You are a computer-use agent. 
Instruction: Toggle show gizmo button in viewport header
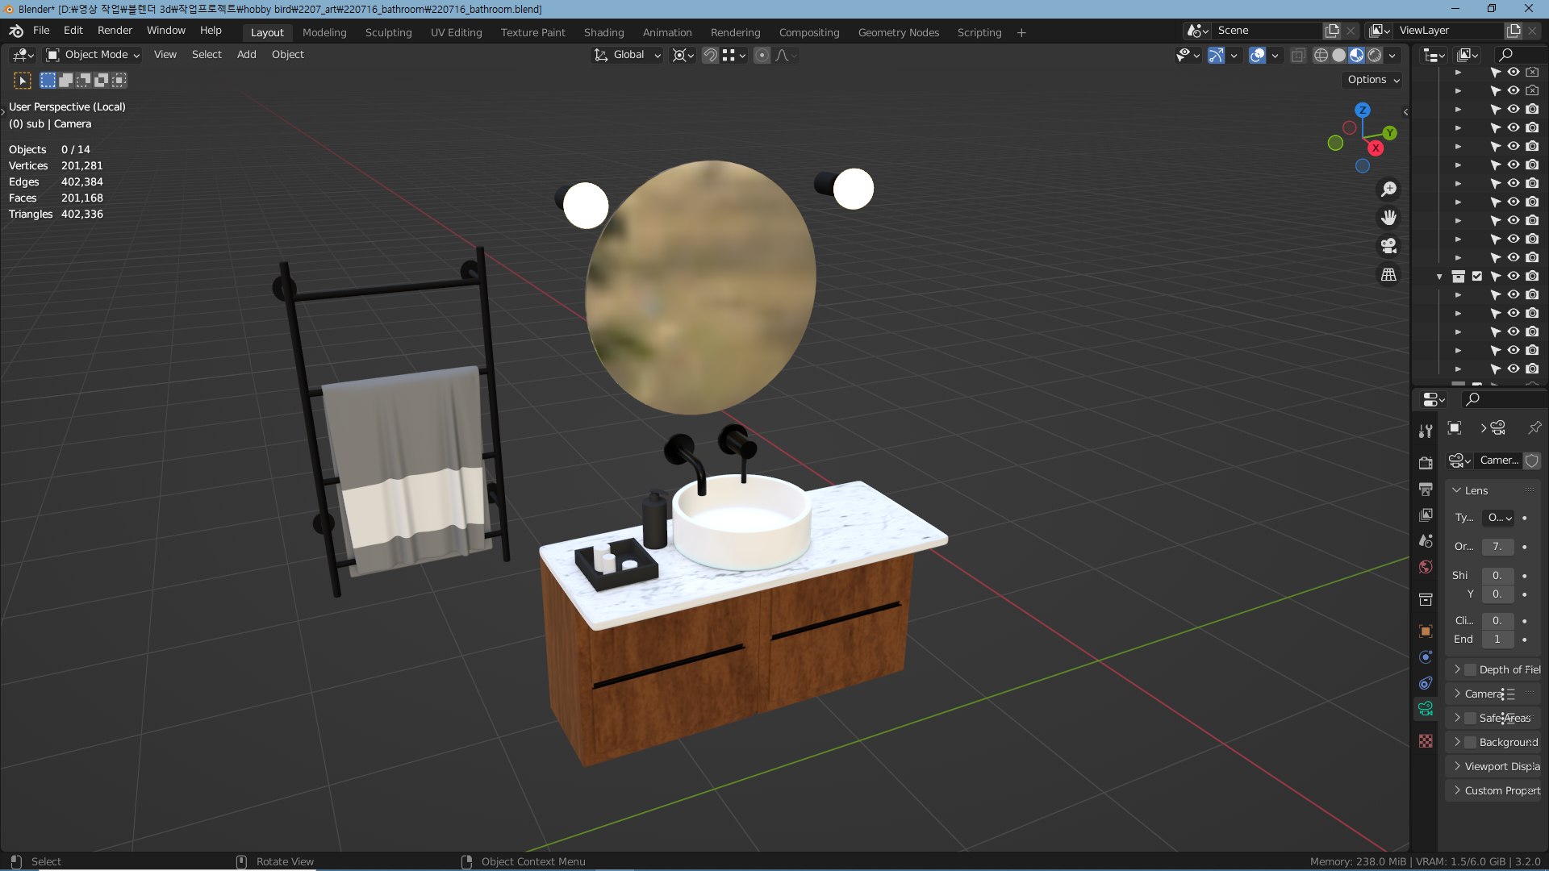point(1216,55)
